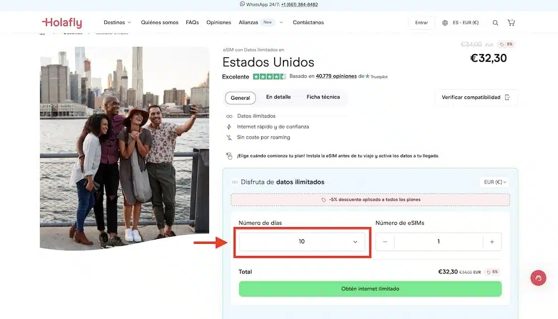558x319 pixels.
Task: Open the red chat support bubble
Action: tap(538, 278)
